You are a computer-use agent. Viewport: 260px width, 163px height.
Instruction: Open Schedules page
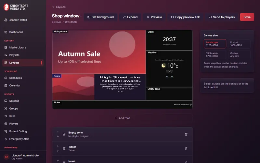[x=16, y=78]
